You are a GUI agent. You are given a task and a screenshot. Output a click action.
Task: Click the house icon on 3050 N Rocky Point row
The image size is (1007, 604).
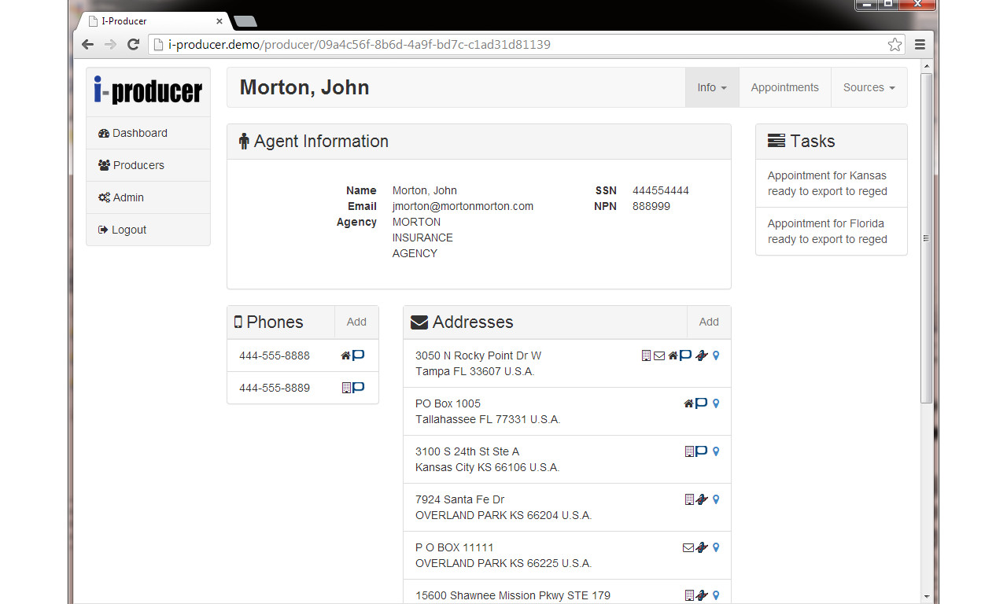[673, 355]
